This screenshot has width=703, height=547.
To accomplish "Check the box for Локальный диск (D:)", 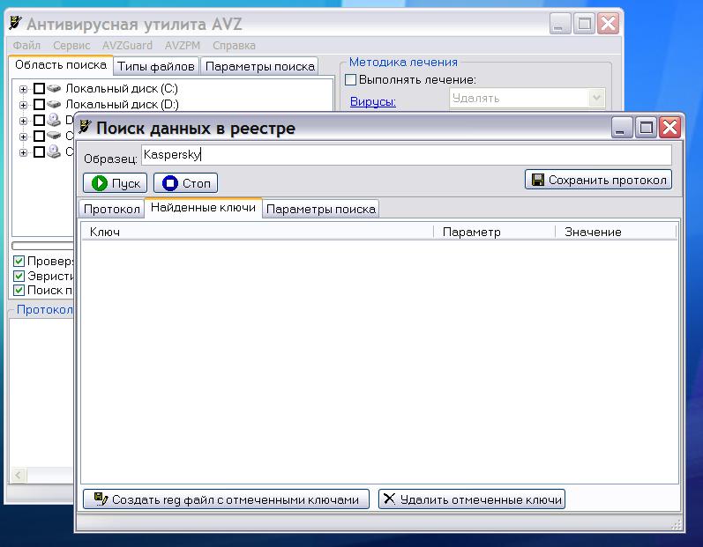I will [39, 104].
